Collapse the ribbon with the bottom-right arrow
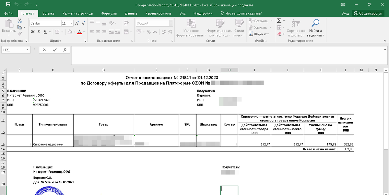Screen dimensions: 389x195 click(385, 41)
